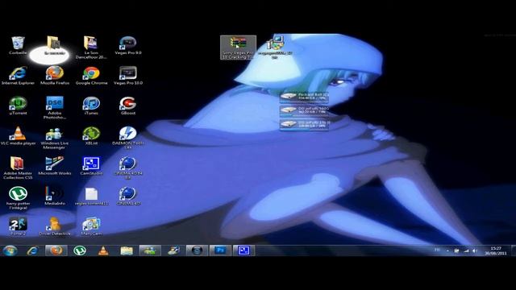
Task: Select Sony Vegas Pro 10 Cracking archive
Action: [x=239, y=48]
